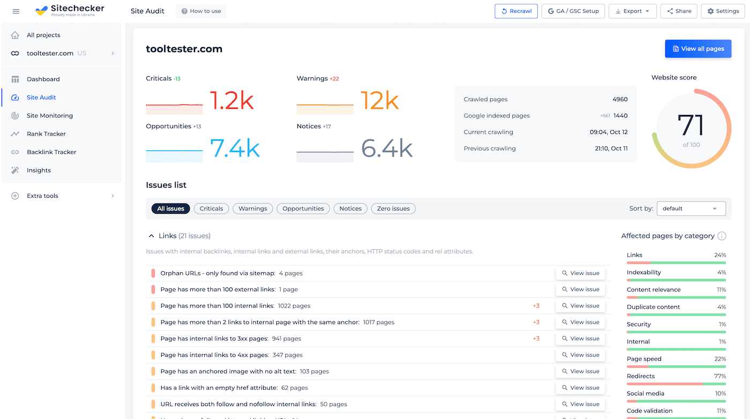This screenshot has height=419, width=750.
Task: Open the hamburger menu icon
Action: tap(16, 11)
